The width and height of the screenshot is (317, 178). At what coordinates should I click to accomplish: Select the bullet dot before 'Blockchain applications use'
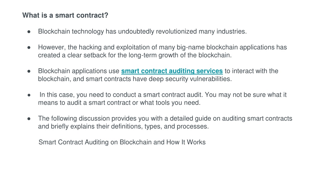click(29, 71)
